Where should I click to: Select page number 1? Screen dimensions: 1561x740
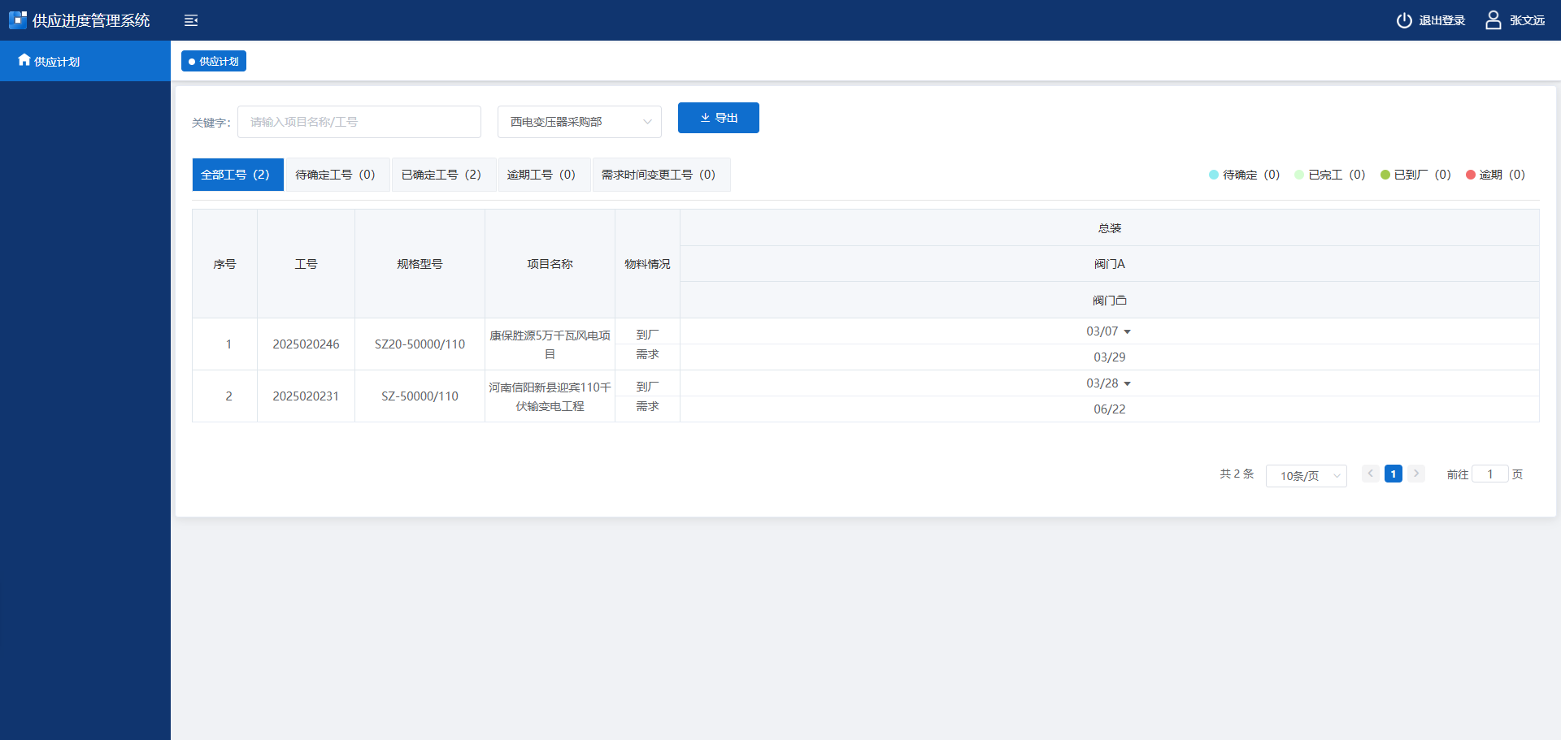1394,474
